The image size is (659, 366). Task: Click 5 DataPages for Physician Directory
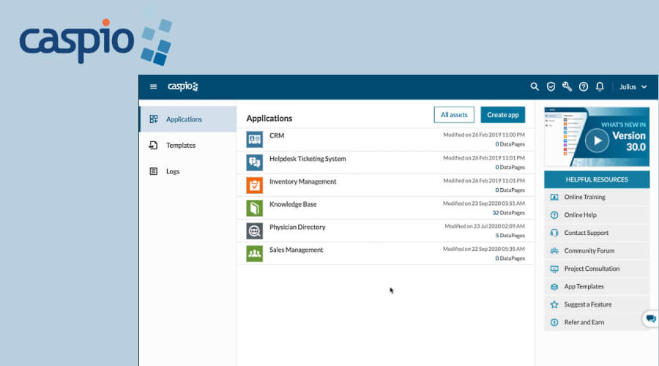point(510,236)
